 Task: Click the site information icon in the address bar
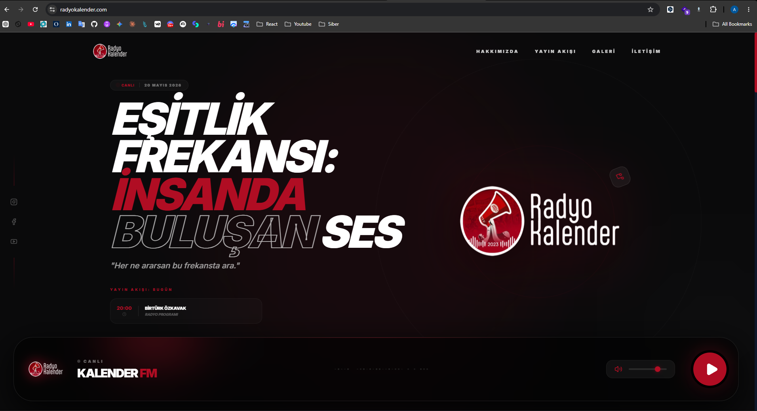pos(52,9)
